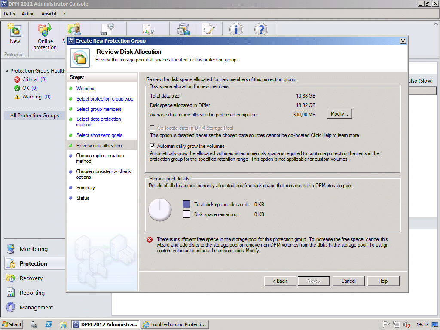Image resolution: width=440 pixels, height=330 pixels.
Task: Uncheck Automatically grow the volumes
Action: click(153, 146)
